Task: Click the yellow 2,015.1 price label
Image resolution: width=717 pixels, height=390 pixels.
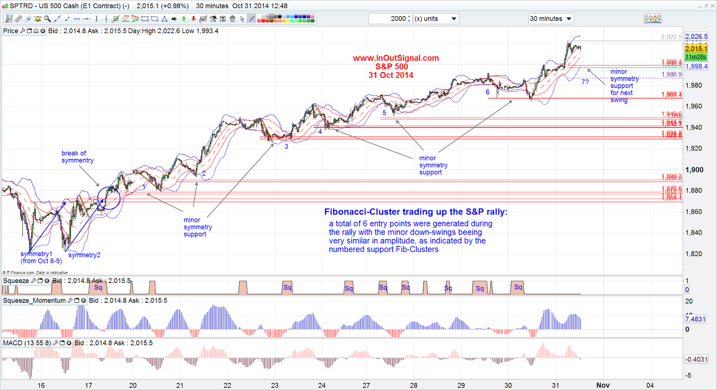Action: pyautogui.click(x=696, y=49)
